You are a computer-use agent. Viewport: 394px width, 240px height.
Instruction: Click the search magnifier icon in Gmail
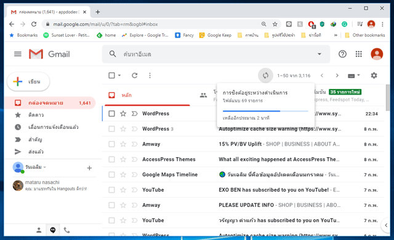(x=113, y=54)
